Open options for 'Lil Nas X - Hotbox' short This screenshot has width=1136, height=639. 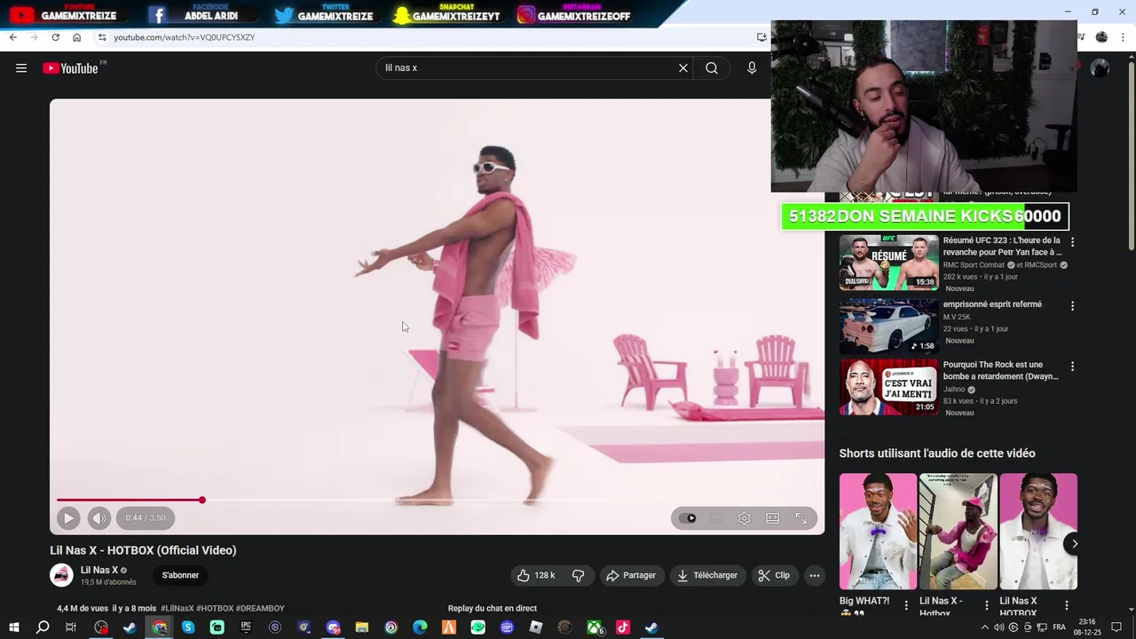pyautogui.click(x=986, y=605)
